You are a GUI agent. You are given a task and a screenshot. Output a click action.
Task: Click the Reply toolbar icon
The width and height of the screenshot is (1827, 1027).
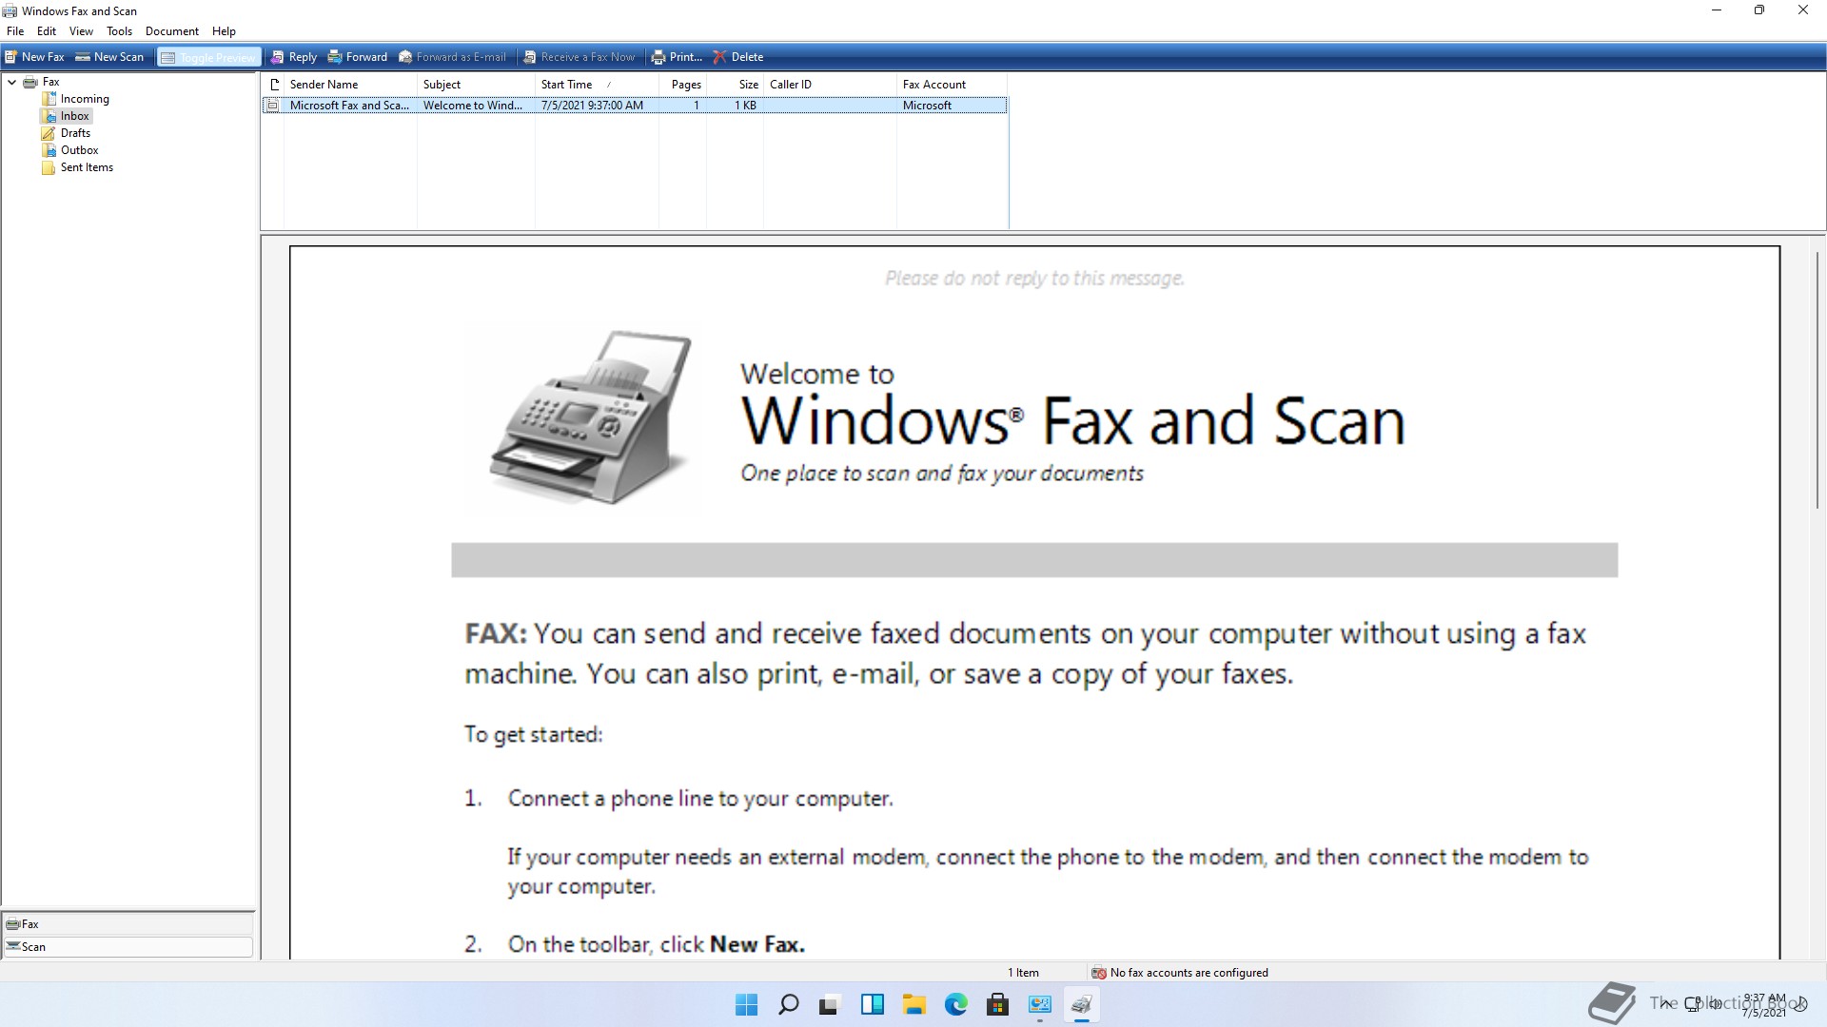pos(277,57)
